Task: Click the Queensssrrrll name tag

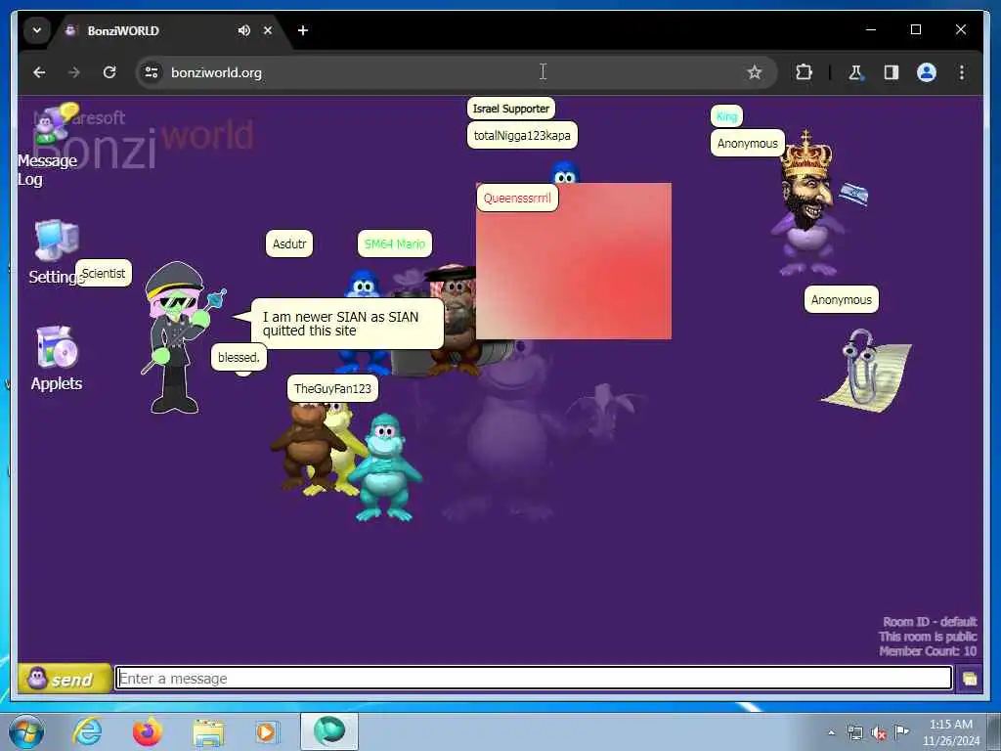Action: click(x=517, y=198)
